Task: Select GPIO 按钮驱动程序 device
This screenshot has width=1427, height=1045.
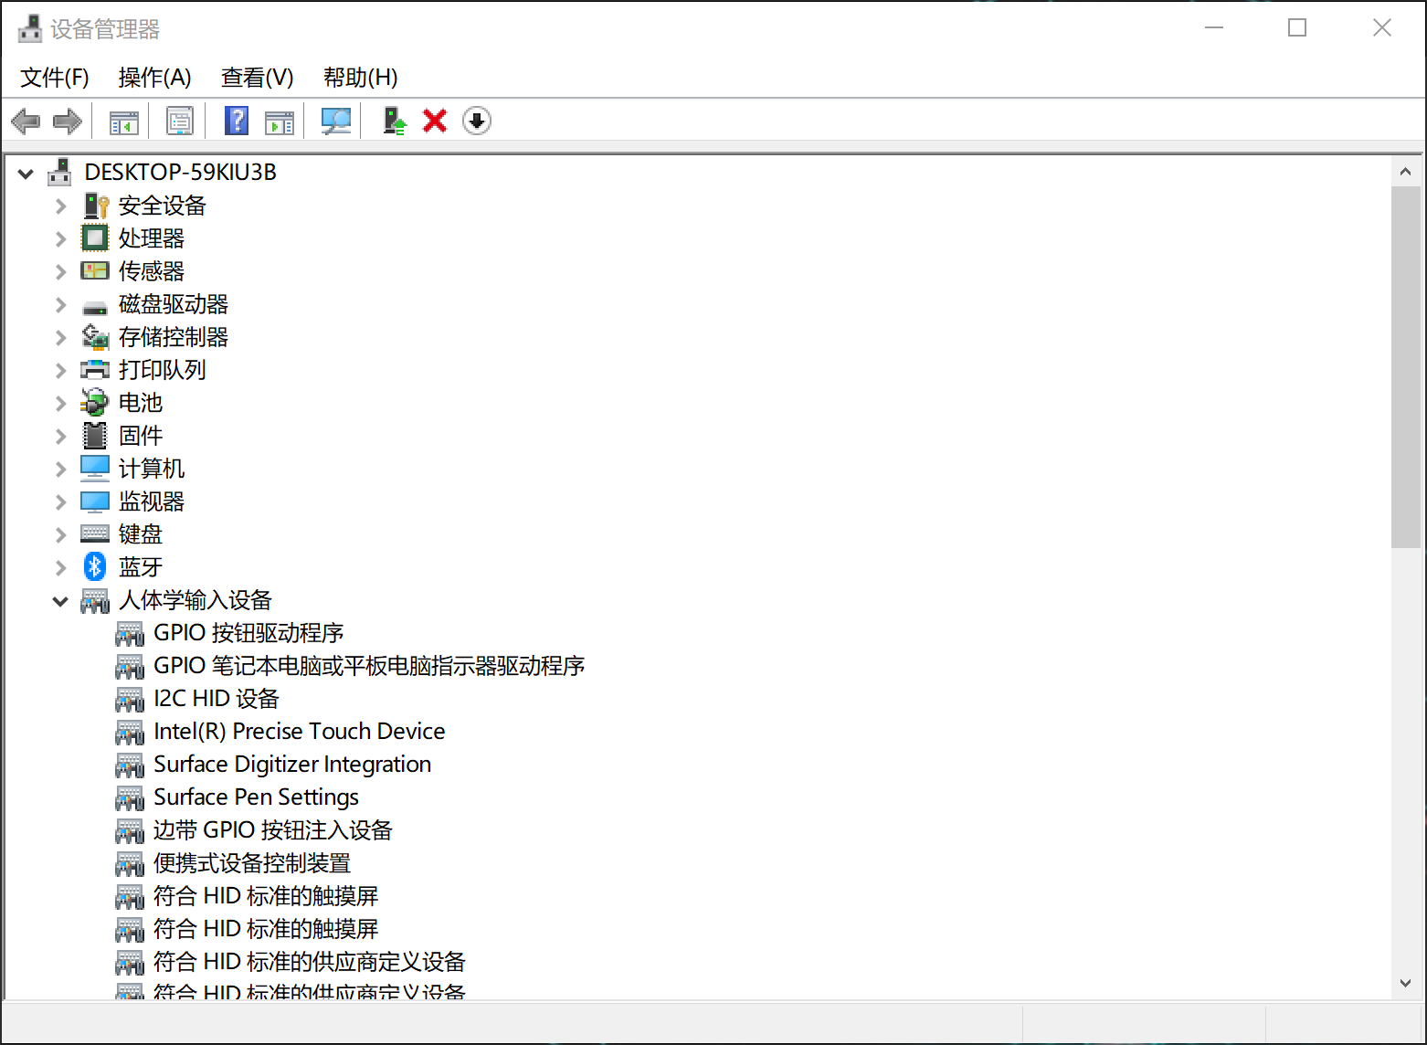Action: (248, 633)
